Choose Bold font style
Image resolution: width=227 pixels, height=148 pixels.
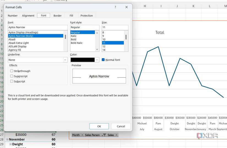pos(83,39)
